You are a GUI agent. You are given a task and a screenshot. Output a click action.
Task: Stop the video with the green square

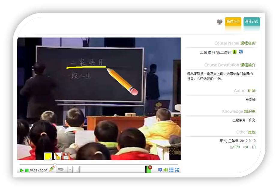click(x=27, y=170)
